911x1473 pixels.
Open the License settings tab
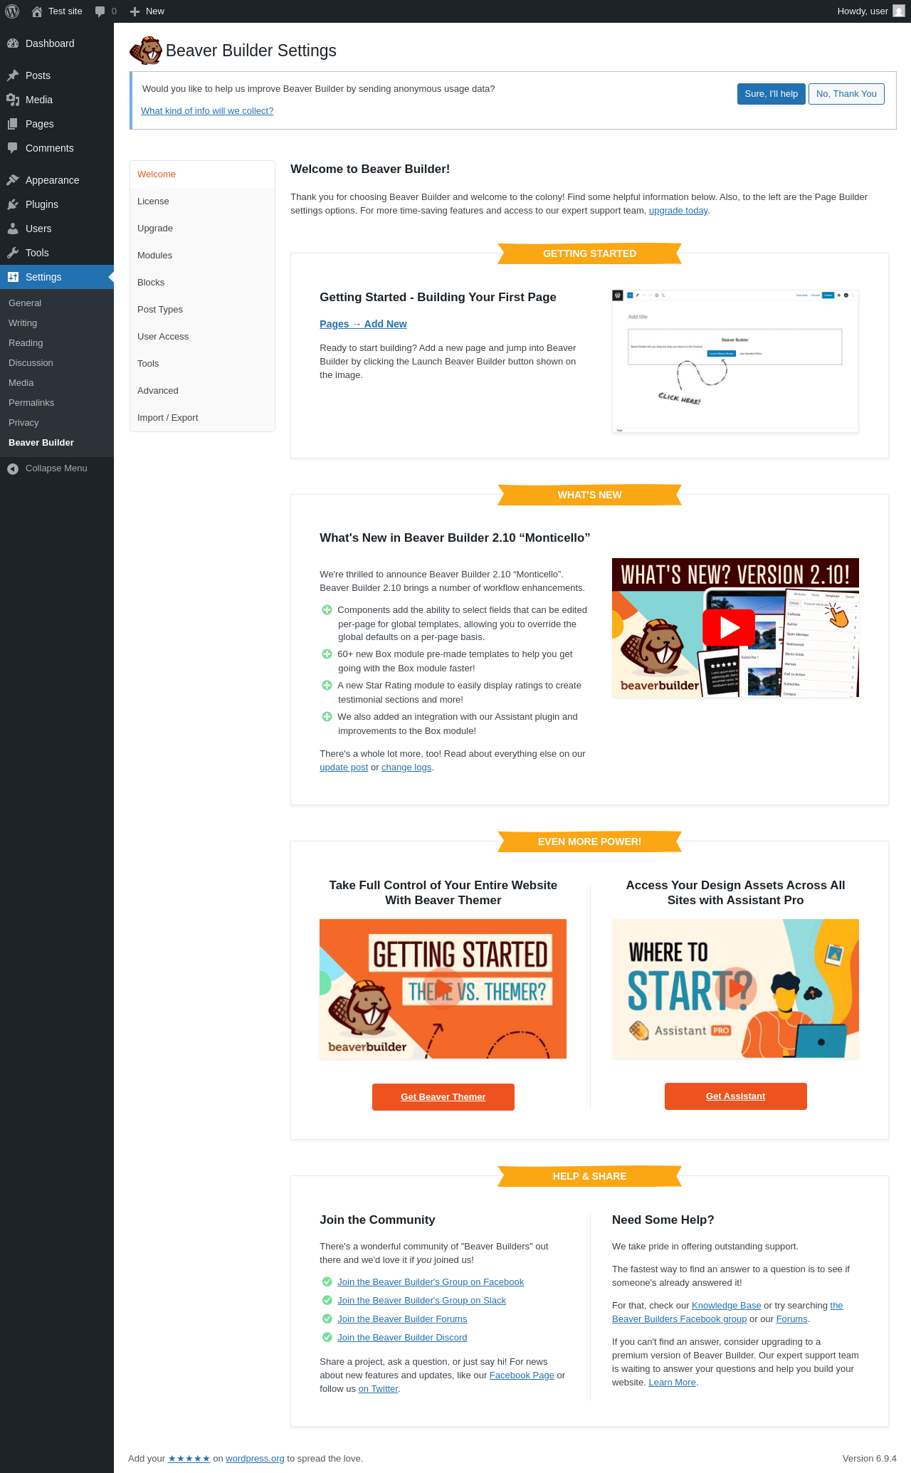[x=202, y=201]
